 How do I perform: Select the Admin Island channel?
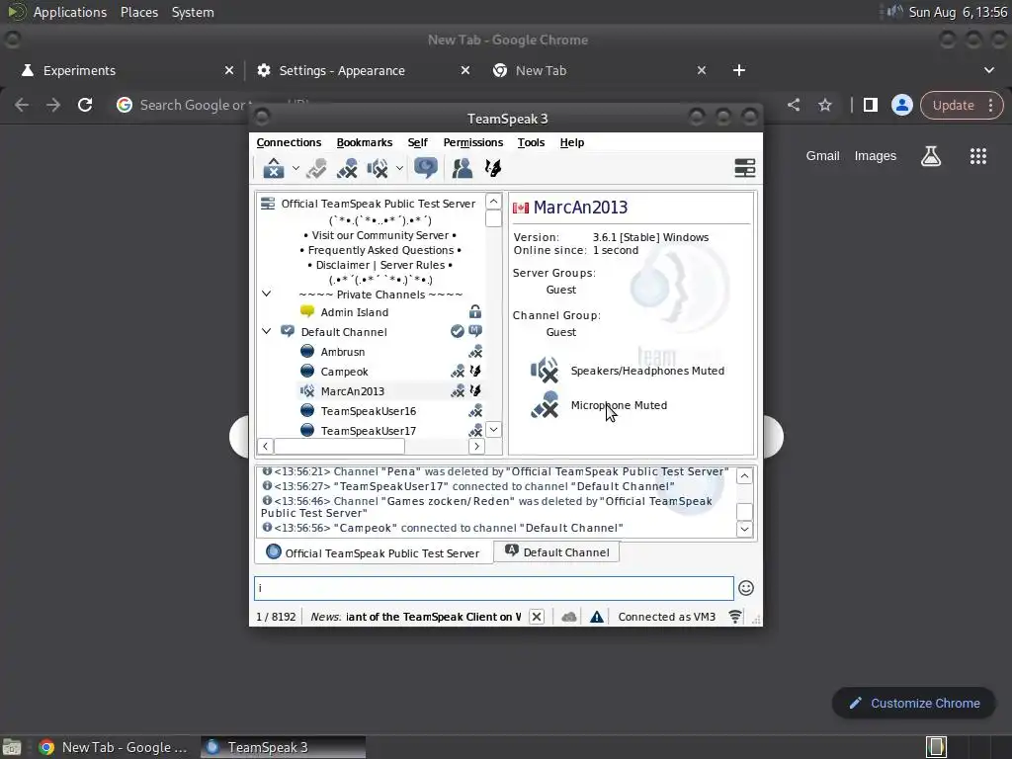tap(355, 312)
